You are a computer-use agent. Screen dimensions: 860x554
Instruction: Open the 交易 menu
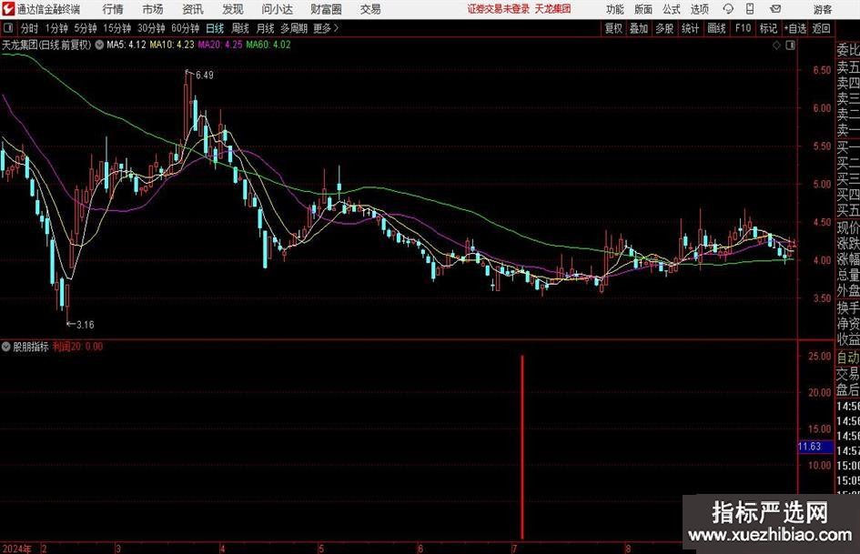(370, 9)
